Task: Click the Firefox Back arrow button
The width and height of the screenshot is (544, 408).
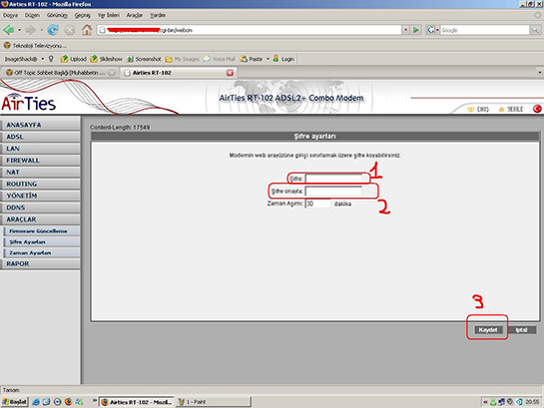Action: pos(9,30)
